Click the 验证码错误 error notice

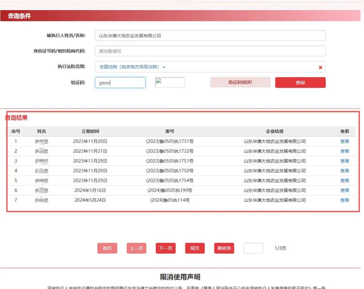pos(240,82)
